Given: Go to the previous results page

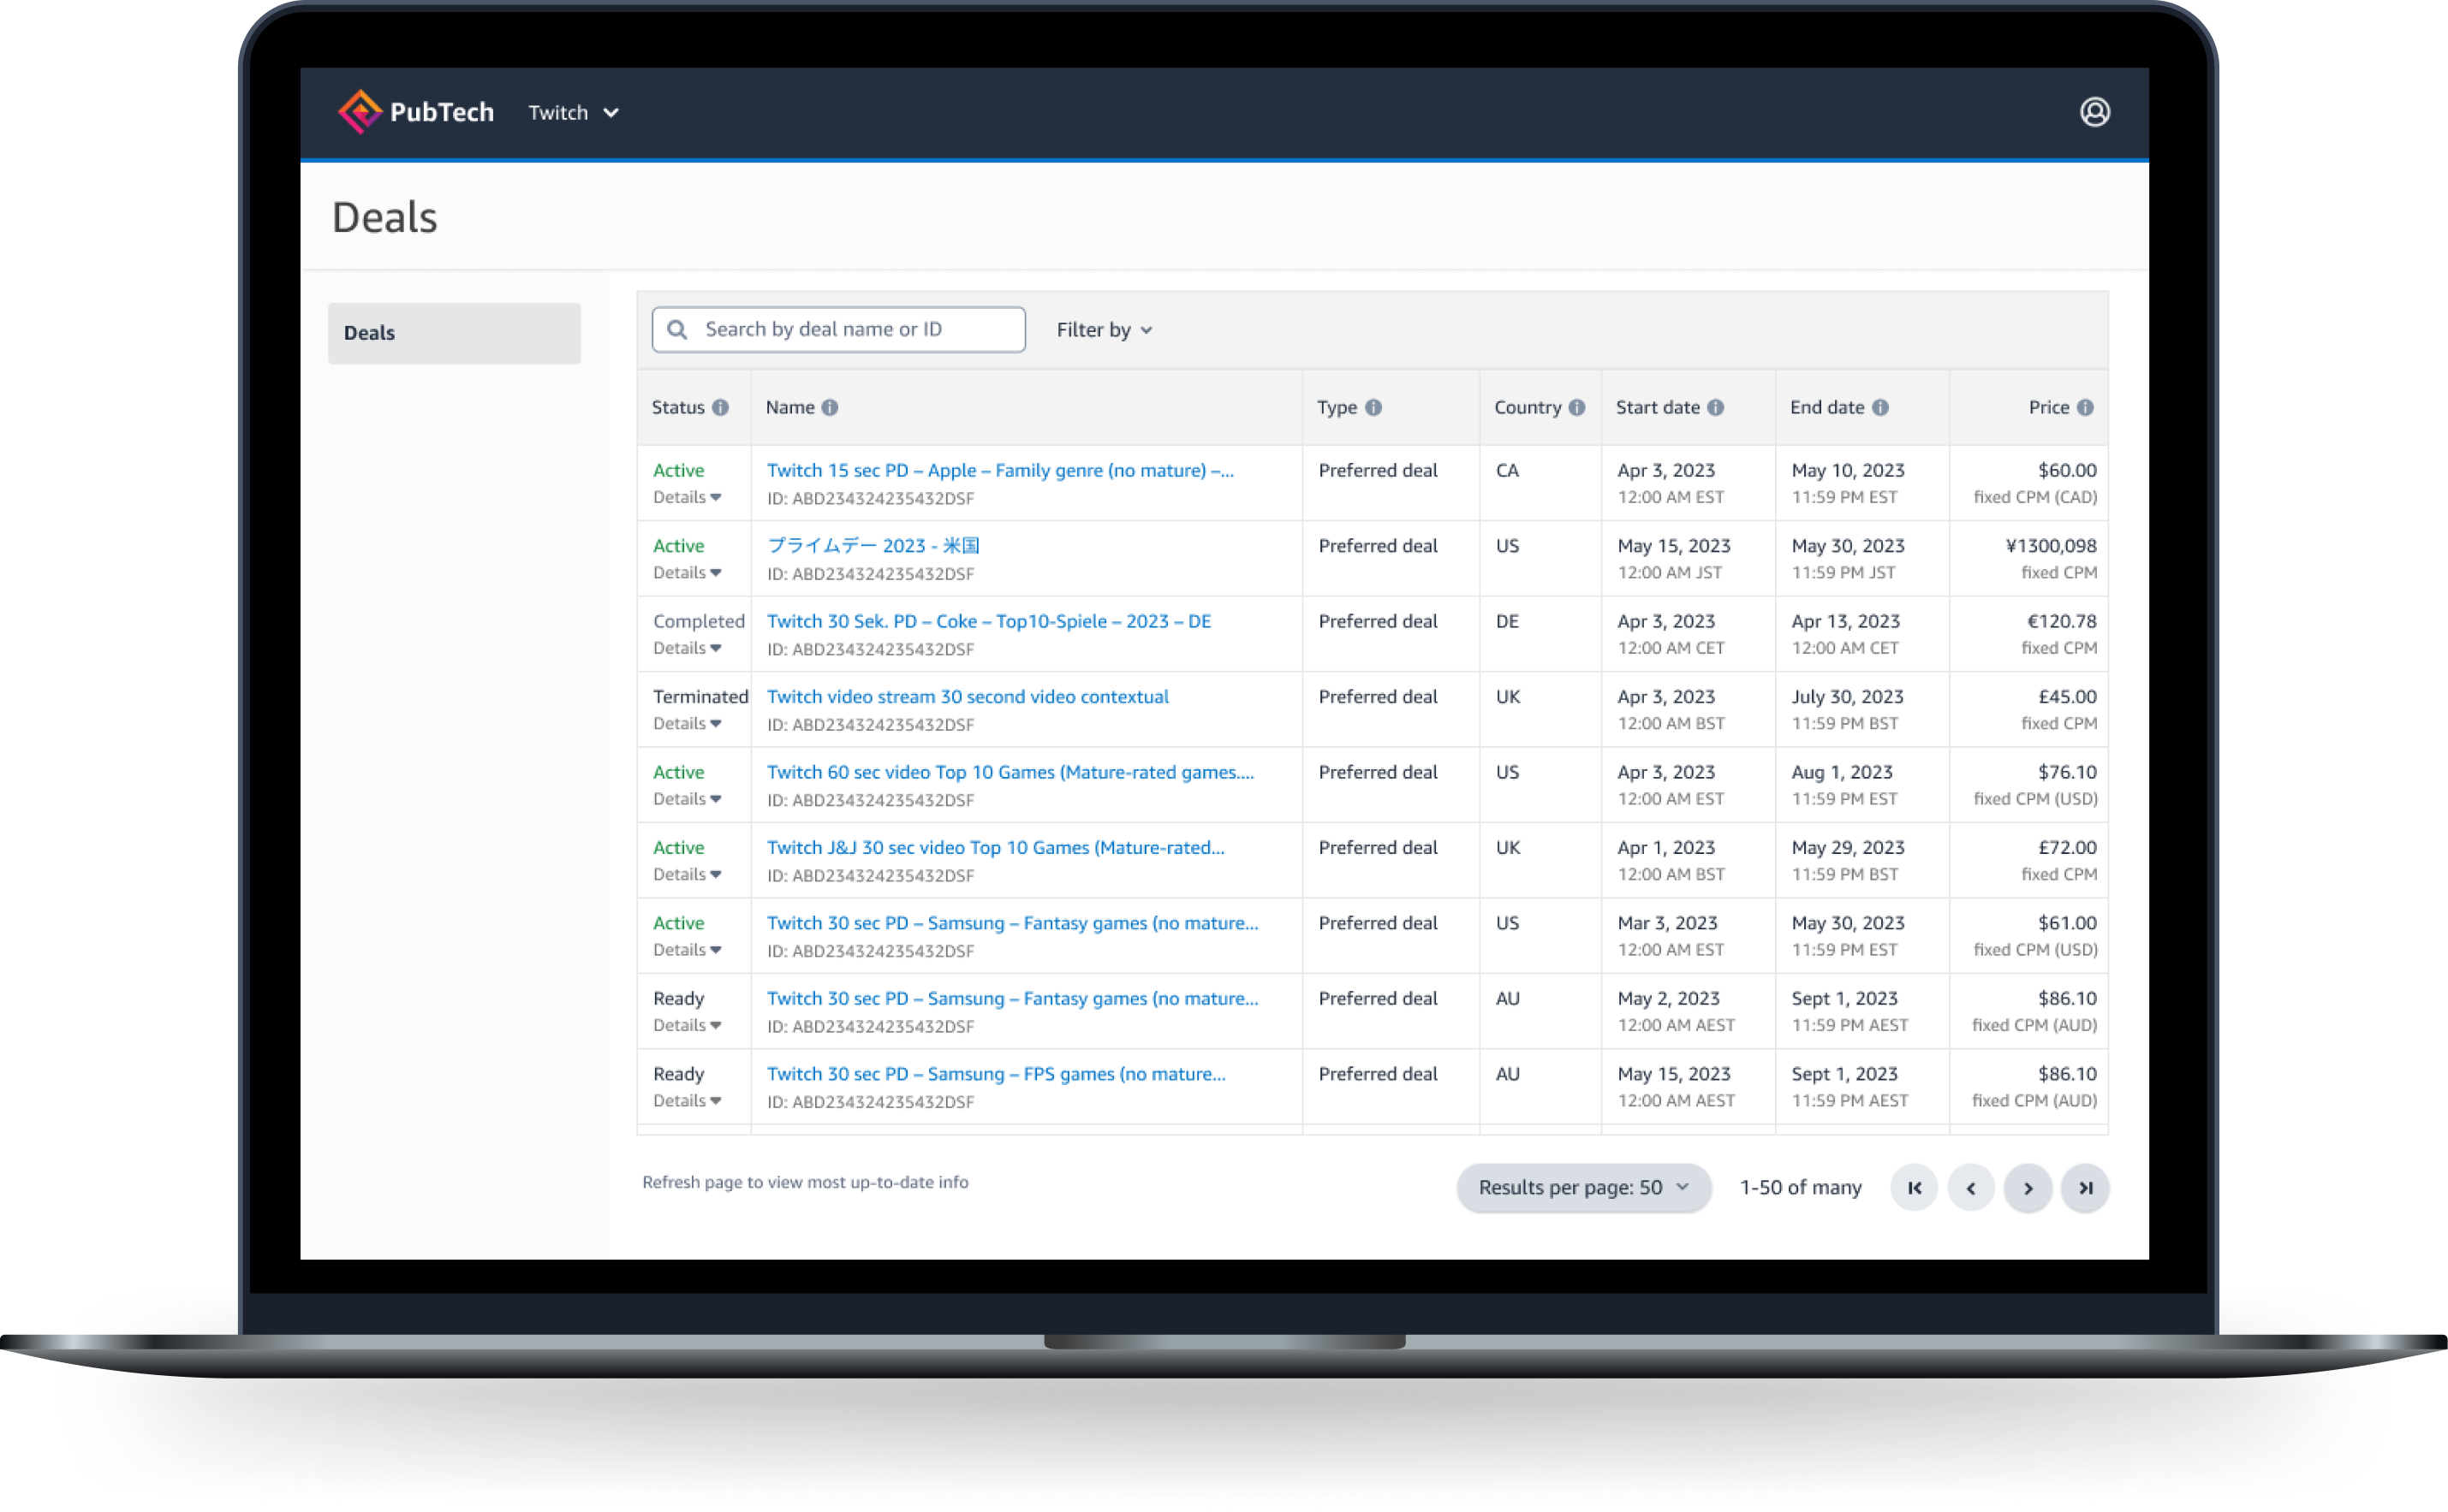Looking at the screenshot, I should point(1971,1188).
